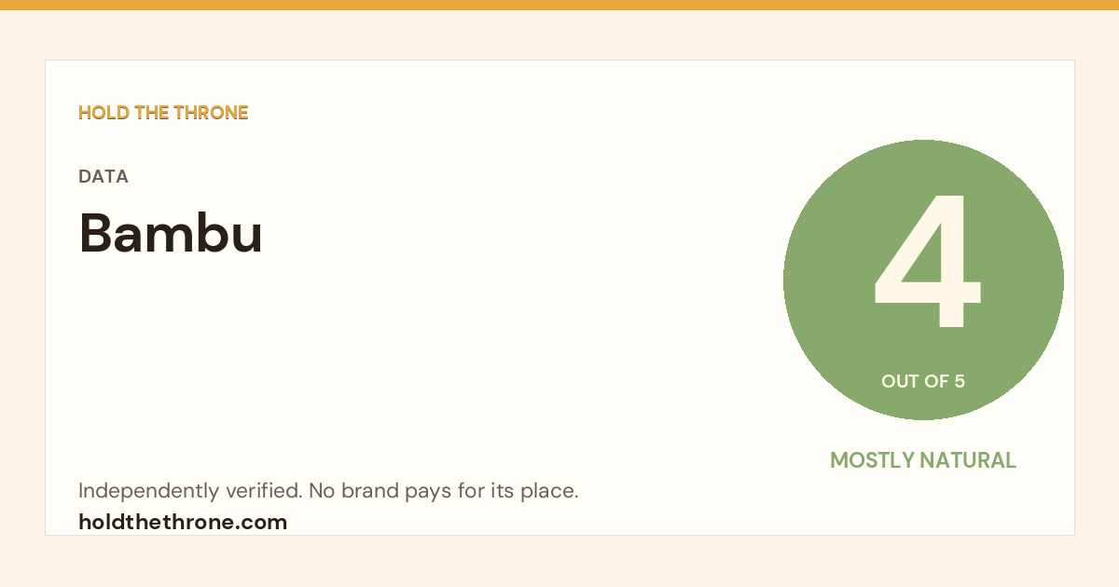1119x587 pixels.
Task: Click the OUT OF 5 caption
Action: coord(923,381)
